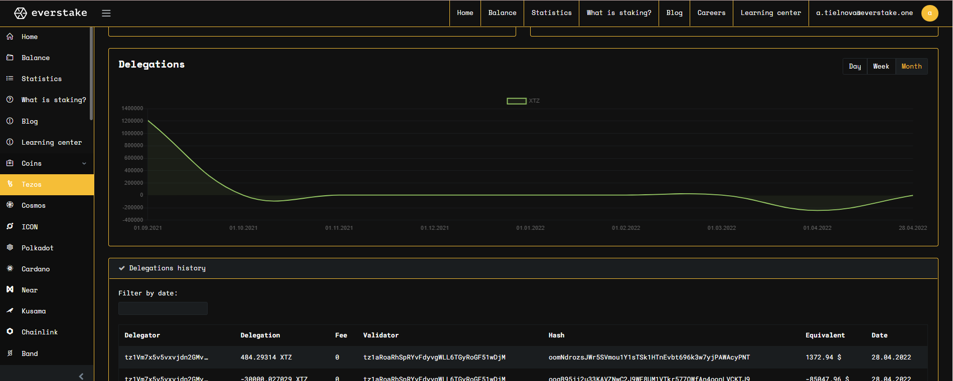Open Home in top navigation
Viewport: 953px width, 381px height.
(465, 13)
